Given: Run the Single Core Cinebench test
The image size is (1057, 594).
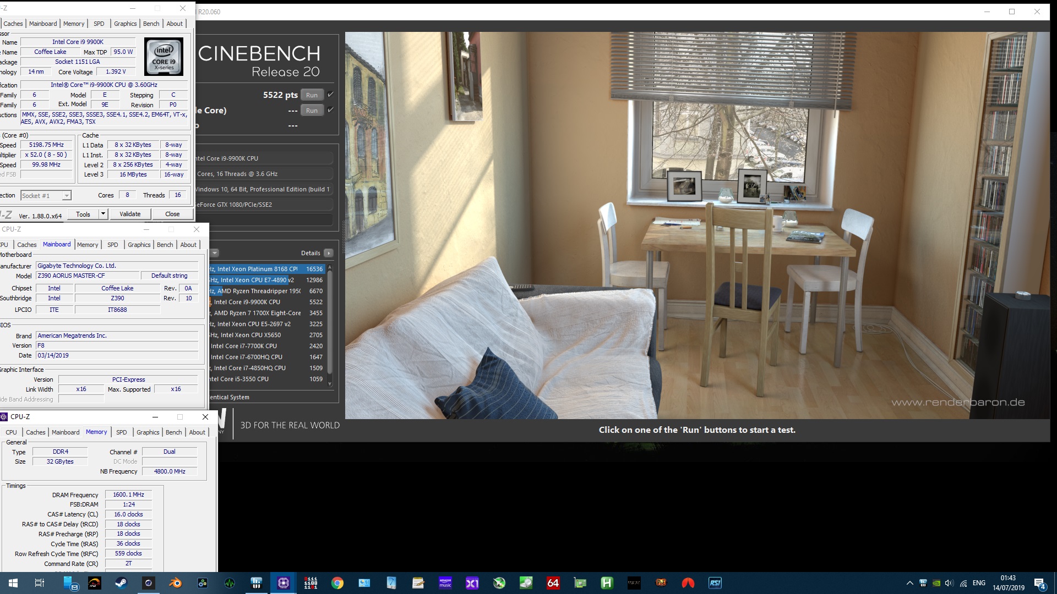Looking at the screenshot, I should pos(312,111).
